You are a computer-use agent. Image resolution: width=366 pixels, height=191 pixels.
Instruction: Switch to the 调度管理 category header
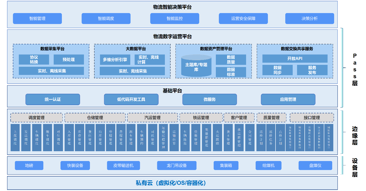(37, 118)
